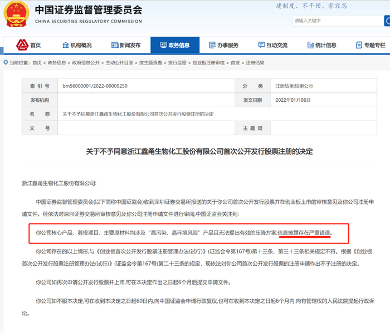
Task: Click the 发文日期 label cell
Action: (252, 100)
